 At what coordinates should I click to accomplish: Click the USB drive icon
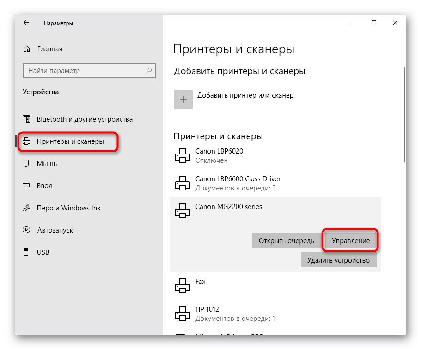tap(27, 252)
